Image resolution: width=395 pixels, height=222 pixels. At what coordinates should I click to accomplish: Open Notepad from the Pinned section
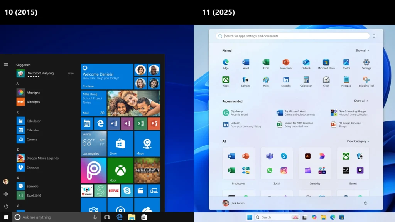pos(346,82)
